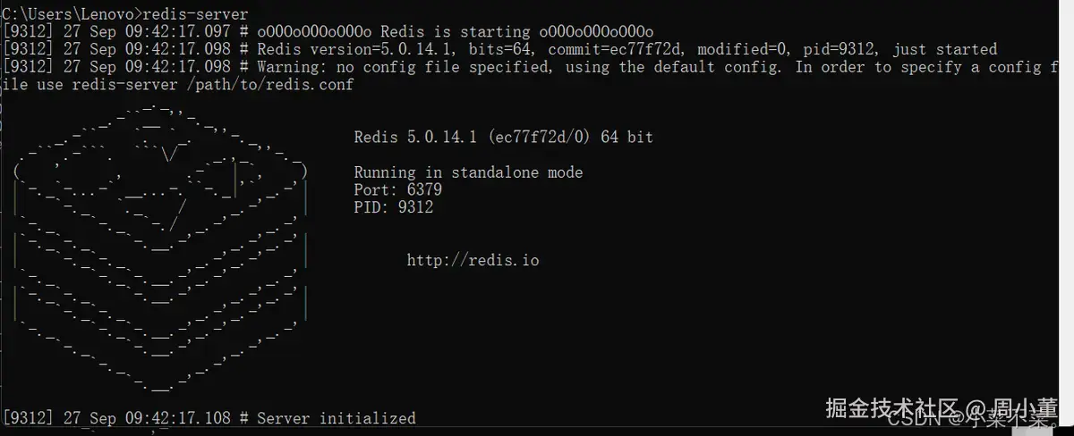The width and height of the screenshot is (1074, 436).
Task: Select "Running in standalone mode" text
Action: pyautogui.click(x=467, y=172)
